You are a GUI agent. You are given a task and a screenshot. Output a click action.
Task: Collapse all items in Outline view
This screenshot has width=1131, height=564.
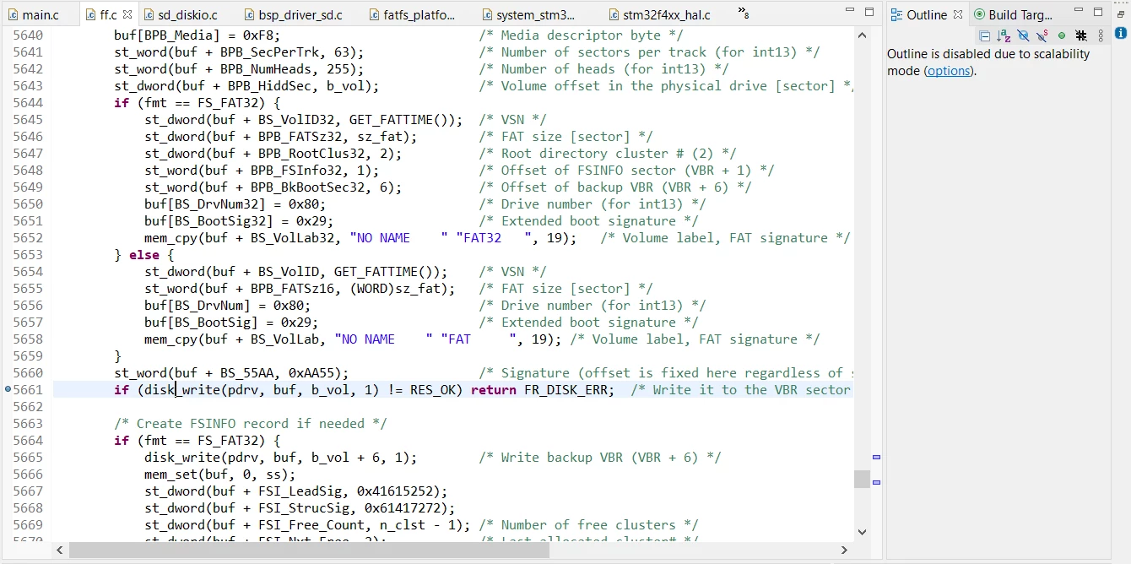(985, 35)
